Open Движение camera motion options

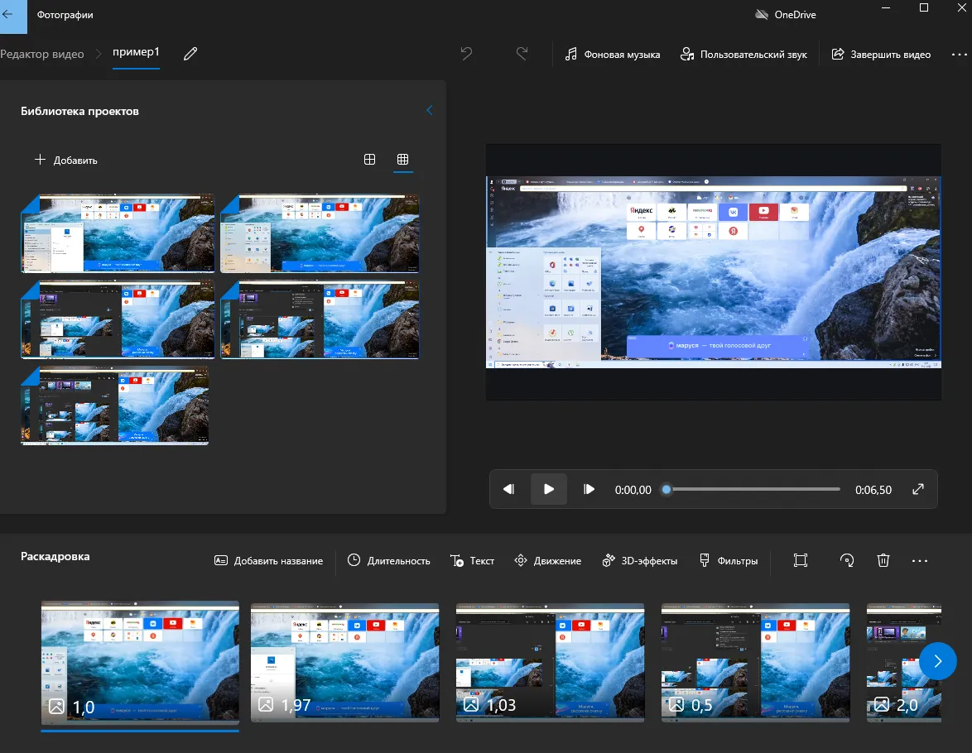[x=548, y=560]
